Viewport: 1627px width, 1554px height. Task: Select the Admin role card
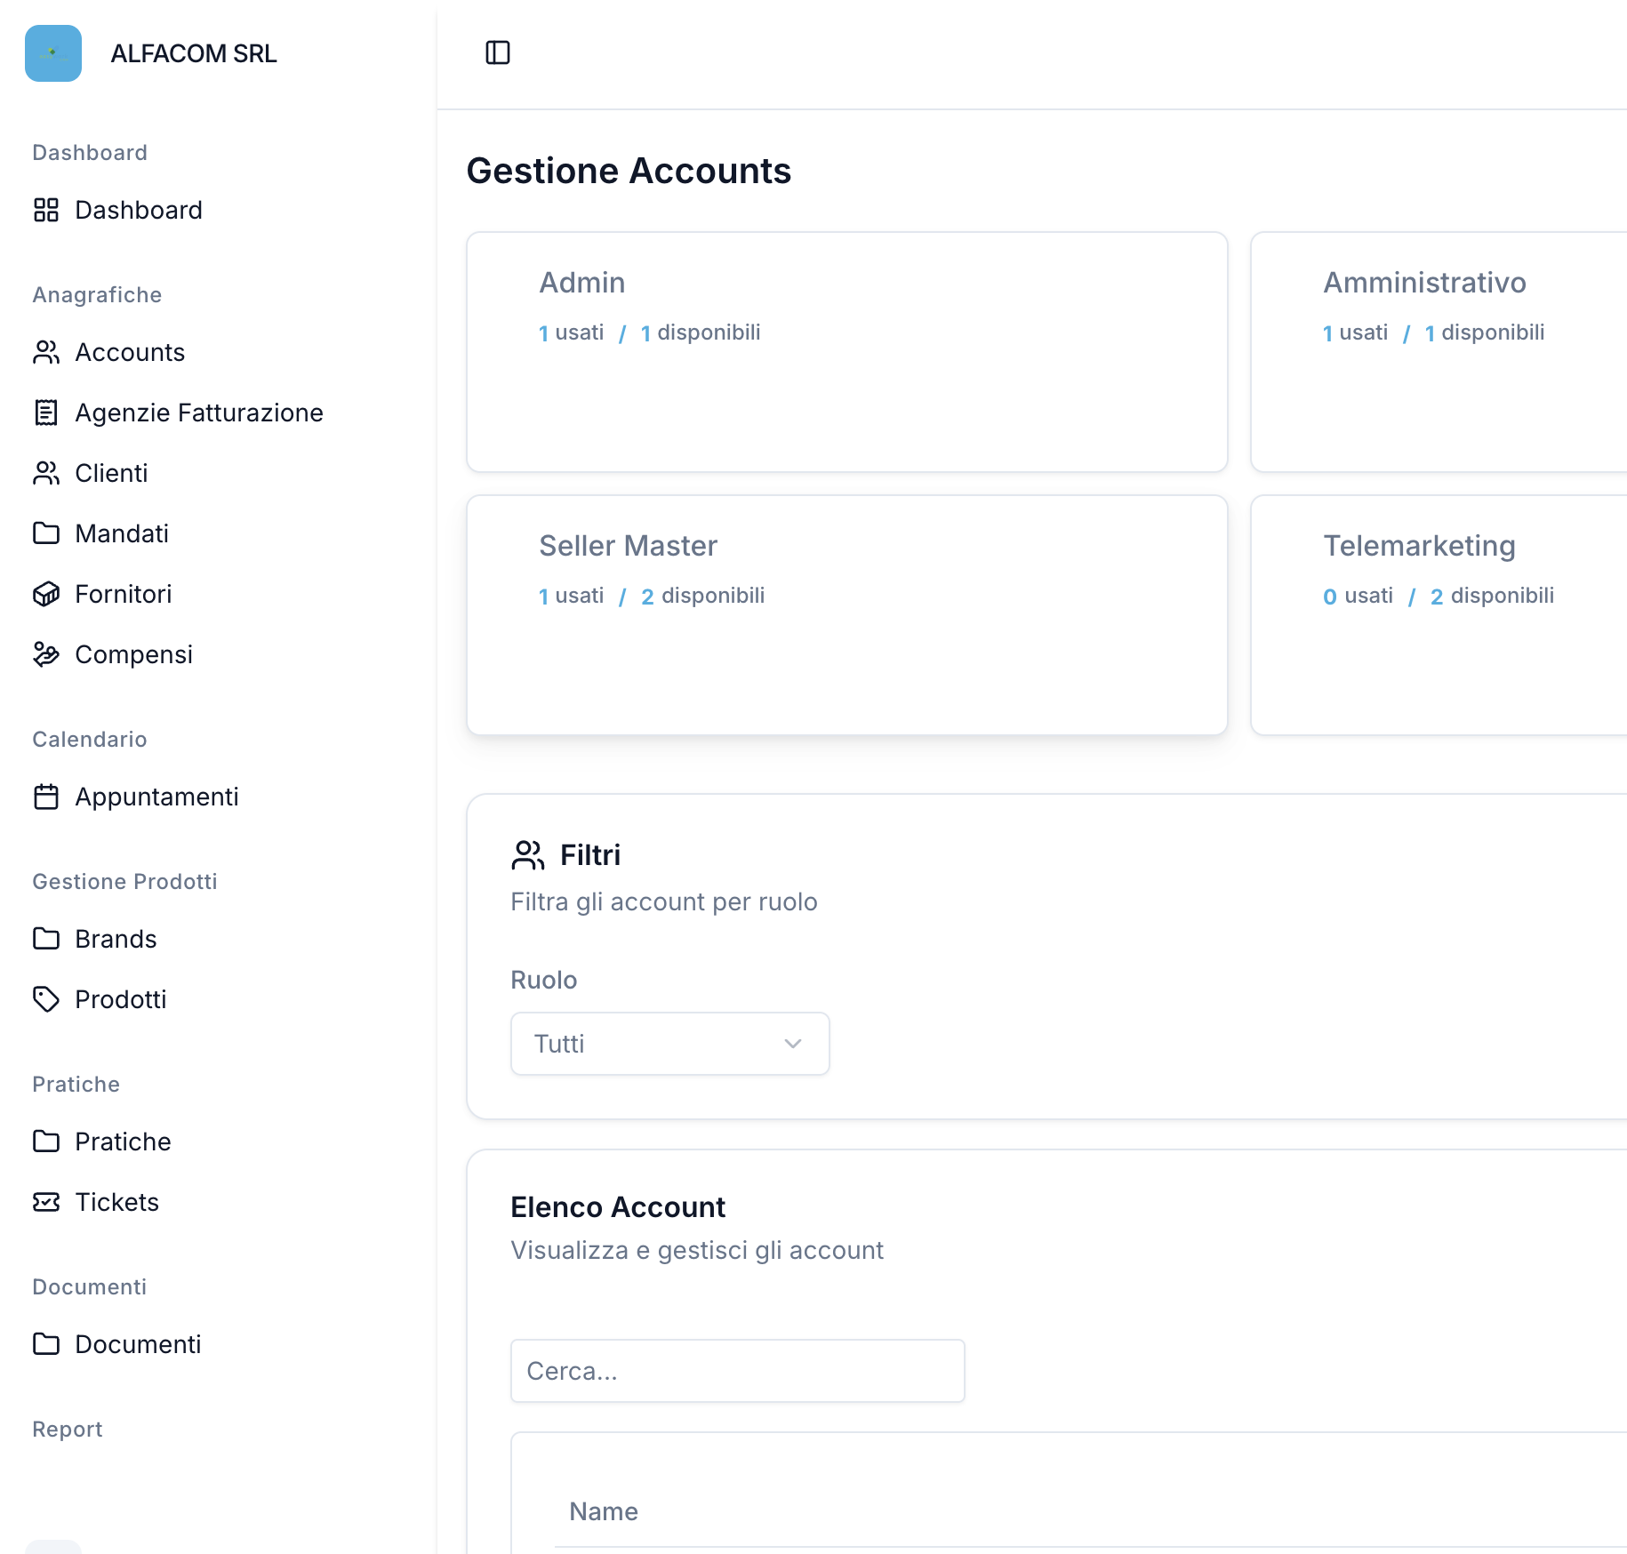tap(846, 352)
